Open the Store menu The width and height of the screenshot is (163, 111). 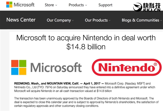tap(49, 5)
